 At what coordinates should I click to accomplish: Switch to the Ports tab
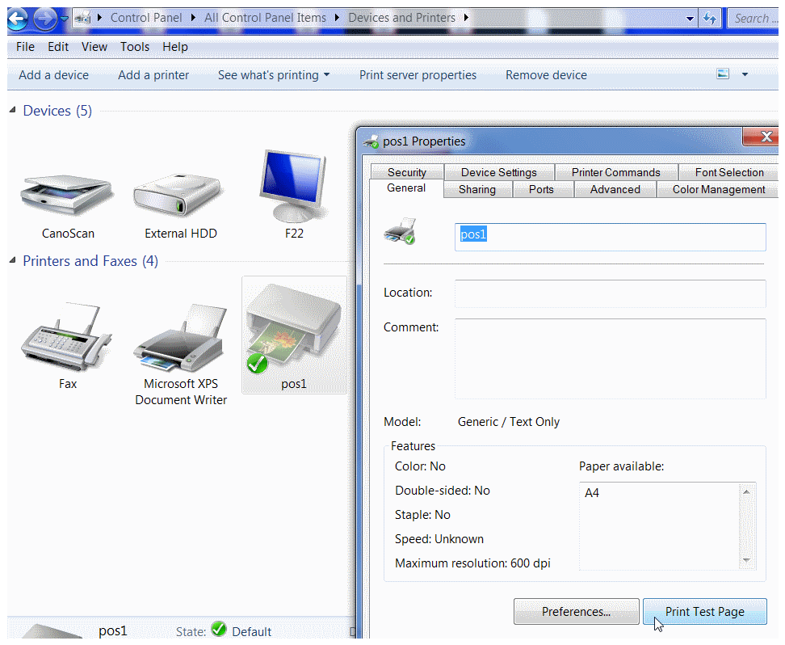tap(541, 189)
